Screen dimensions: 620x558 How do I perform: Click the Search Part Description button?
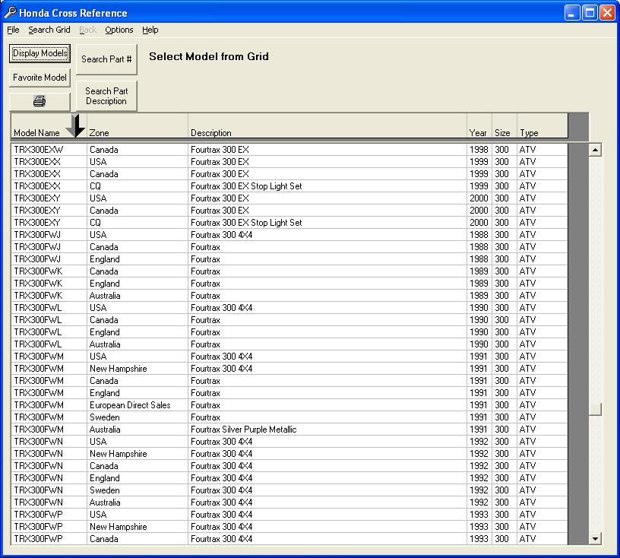coord(106,96)
